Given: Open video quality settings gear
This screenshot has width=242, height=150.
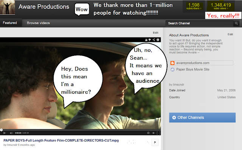Looking at the screenshot, I should click(x=148, y=133).
